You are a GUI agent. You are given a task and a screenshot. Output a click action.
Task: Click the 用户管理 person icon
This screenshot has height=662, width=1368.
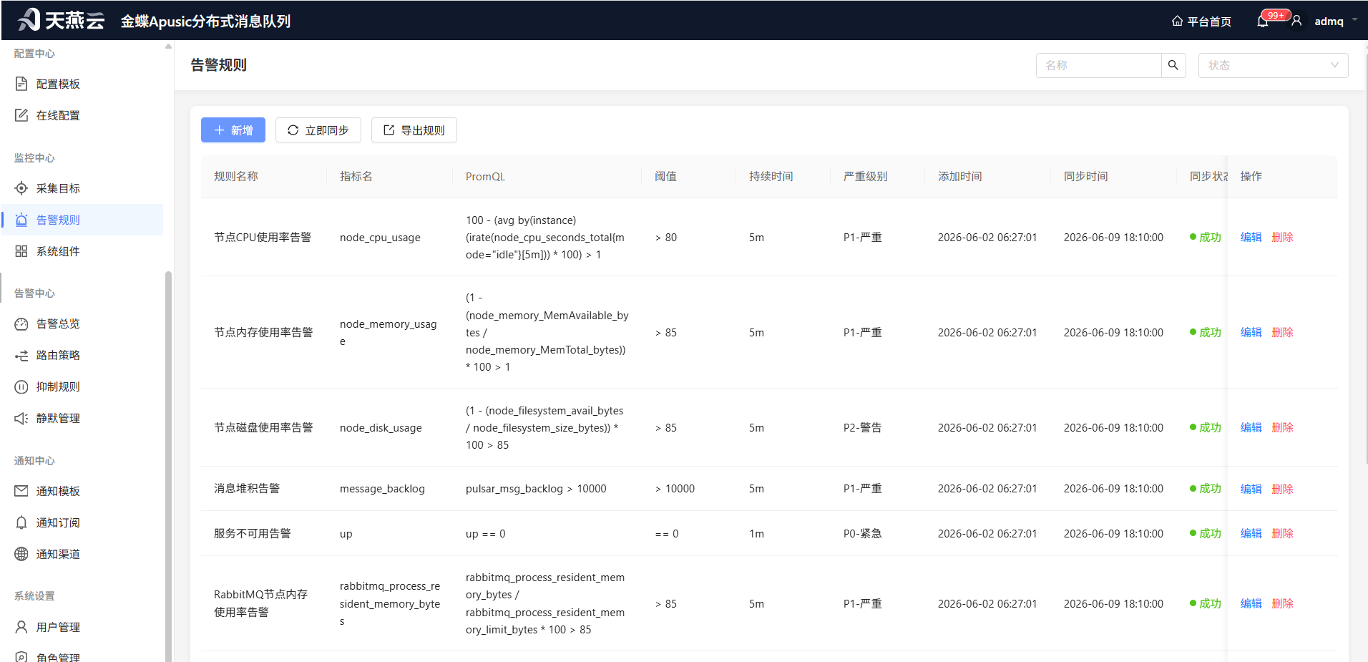[21, 627]
